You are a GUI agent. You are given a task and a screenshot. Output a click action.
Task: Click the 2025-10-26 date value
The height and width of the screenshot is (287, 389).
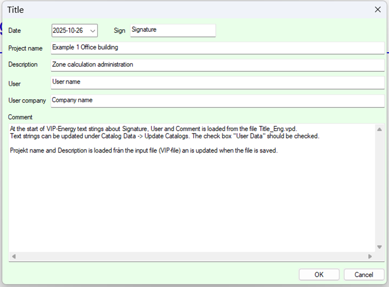68,30
